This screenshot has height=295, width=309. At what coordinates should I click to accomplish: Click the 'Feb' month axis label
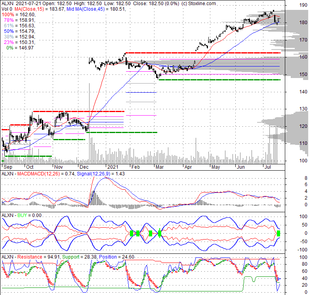135,167
